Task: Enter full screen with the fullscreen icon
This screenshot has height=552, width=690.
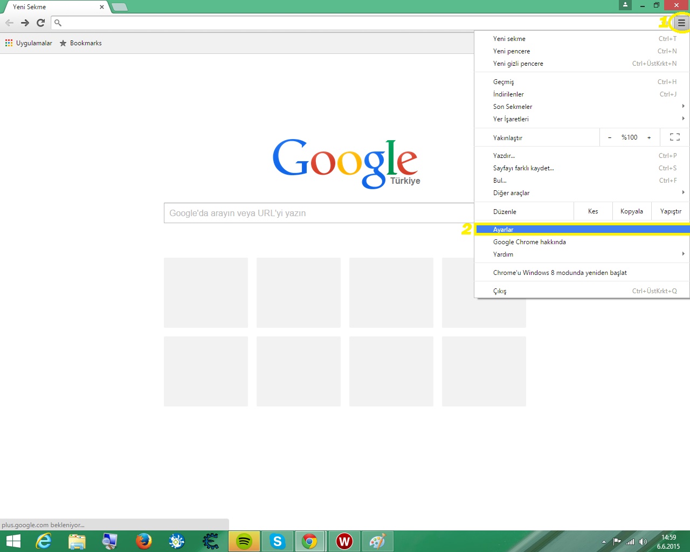Action: click(x=675, y=137)
